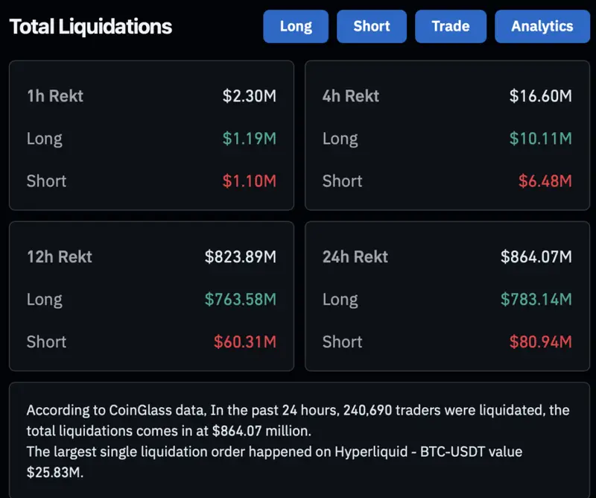The height and width of the screenshot is (498, 596).
Task: Click the Total Liquidations heading
Action: (89, 26)
